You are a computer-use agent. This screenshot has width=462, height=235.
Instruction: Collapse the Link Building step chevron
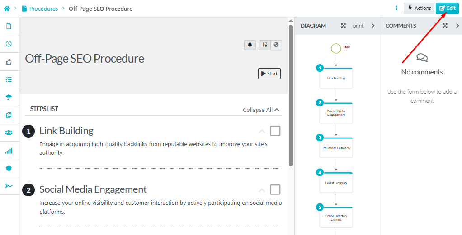(x=262, y=131)
